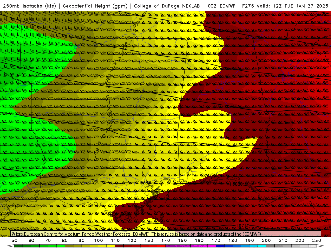Click the color bar label "90"

click(x=82, y=241)
